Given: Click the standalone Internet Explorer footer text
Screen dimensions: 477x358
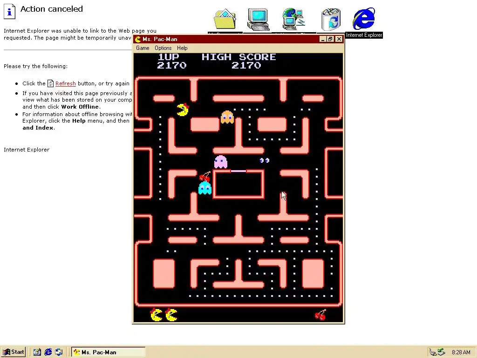Looking at the screenshot, I should click(27, 150).
